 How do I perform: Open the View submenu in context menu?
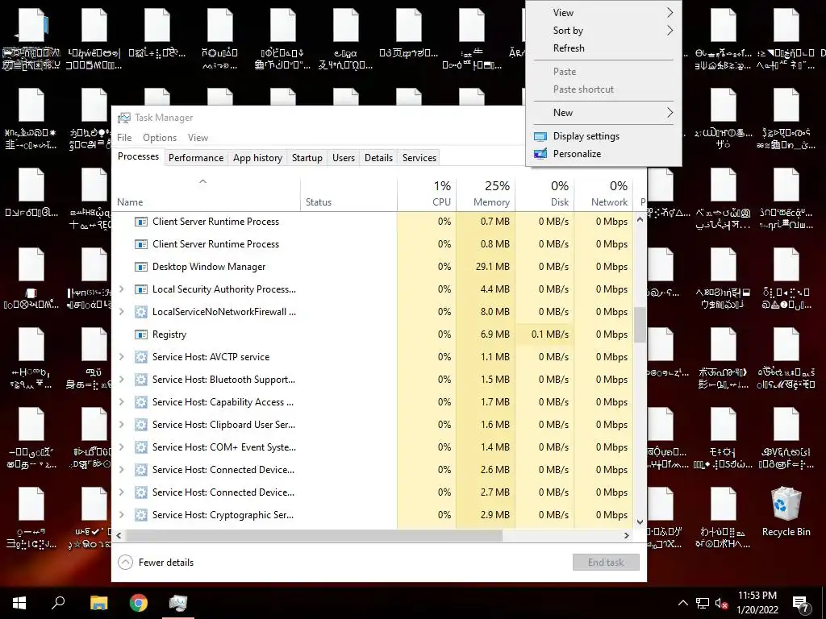tap(603, 13)
